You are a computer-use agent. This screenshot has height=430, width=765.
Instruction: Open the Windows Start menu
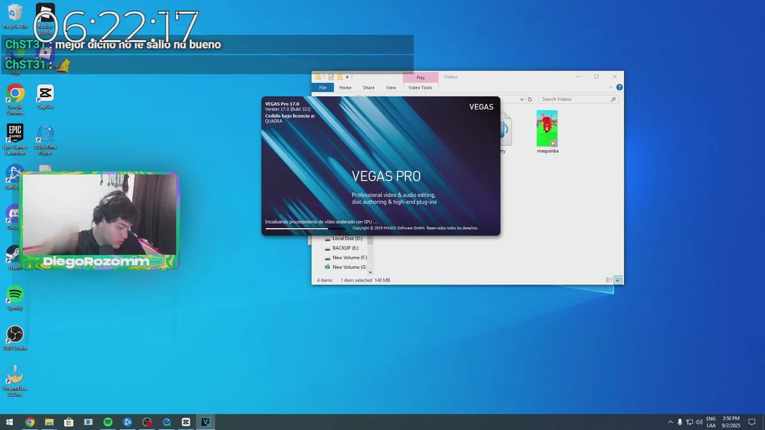click(x=10, y=422)
